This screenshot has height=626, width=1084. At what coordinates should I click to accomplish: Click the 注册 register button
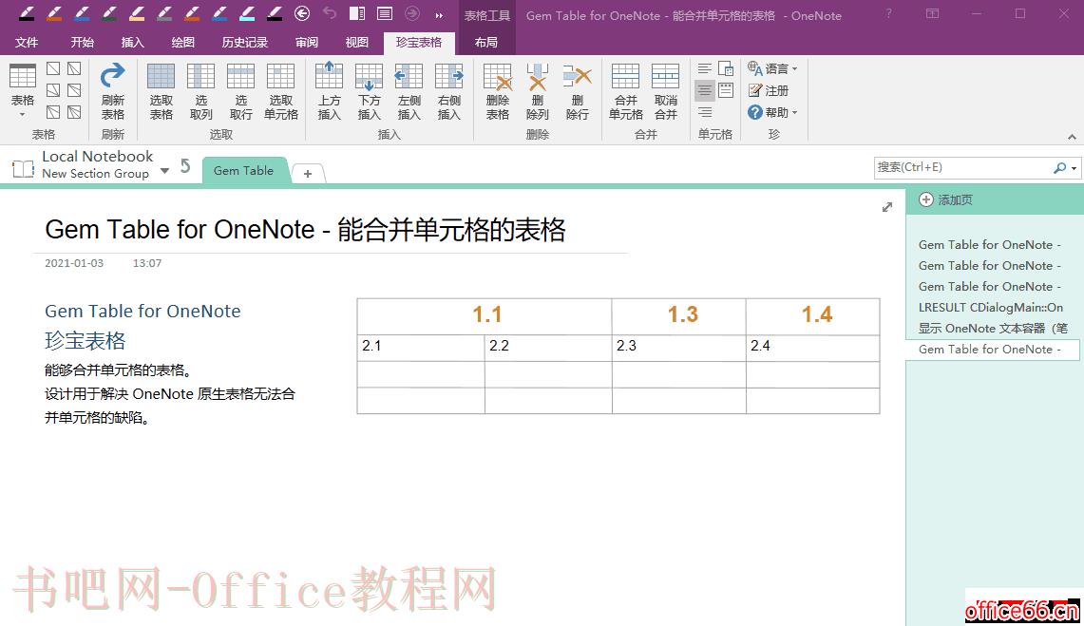pos(769,90)
